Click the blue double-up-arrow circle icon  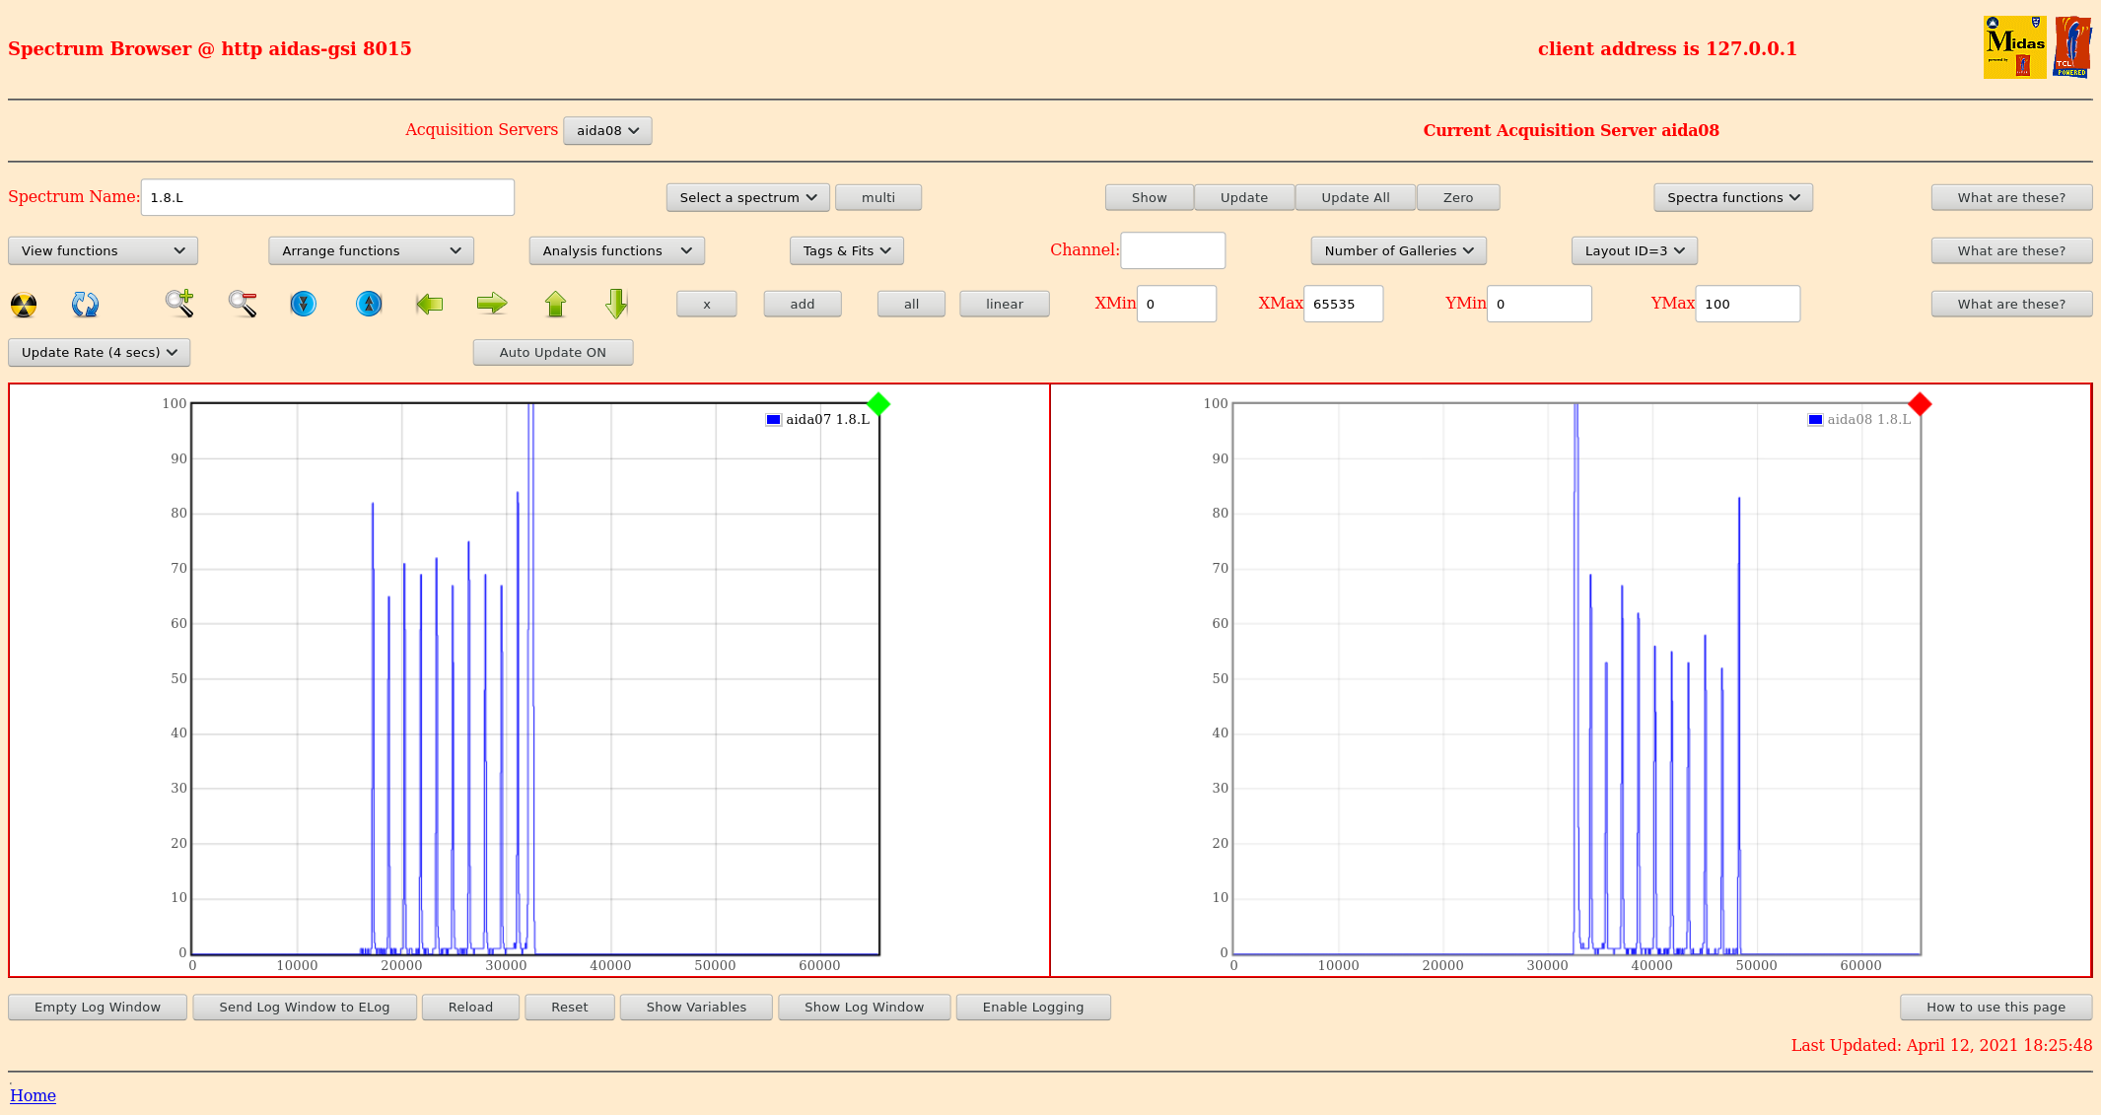[x=369, y=304]
